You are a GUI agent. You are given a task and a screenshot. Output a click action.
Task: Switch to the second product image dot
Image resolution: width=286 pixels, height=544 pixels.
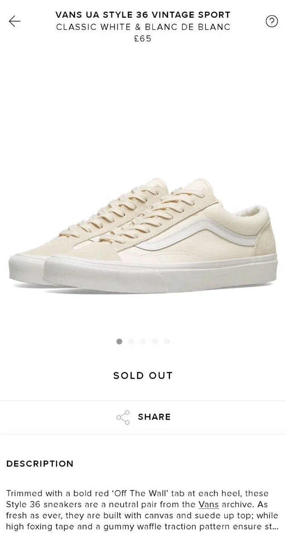[131, 341]
